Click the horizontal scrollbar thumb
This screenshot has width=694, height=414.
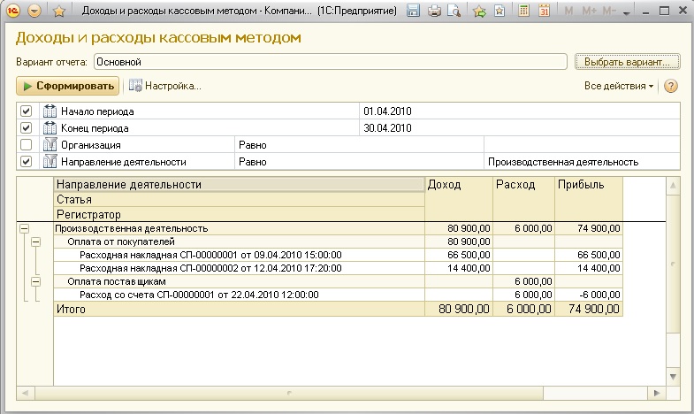[289, 393]
